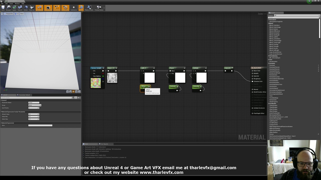This screenshot has height=180, width=321.
Task: Open the Search toolbar tool
Action: coord(20,8)
